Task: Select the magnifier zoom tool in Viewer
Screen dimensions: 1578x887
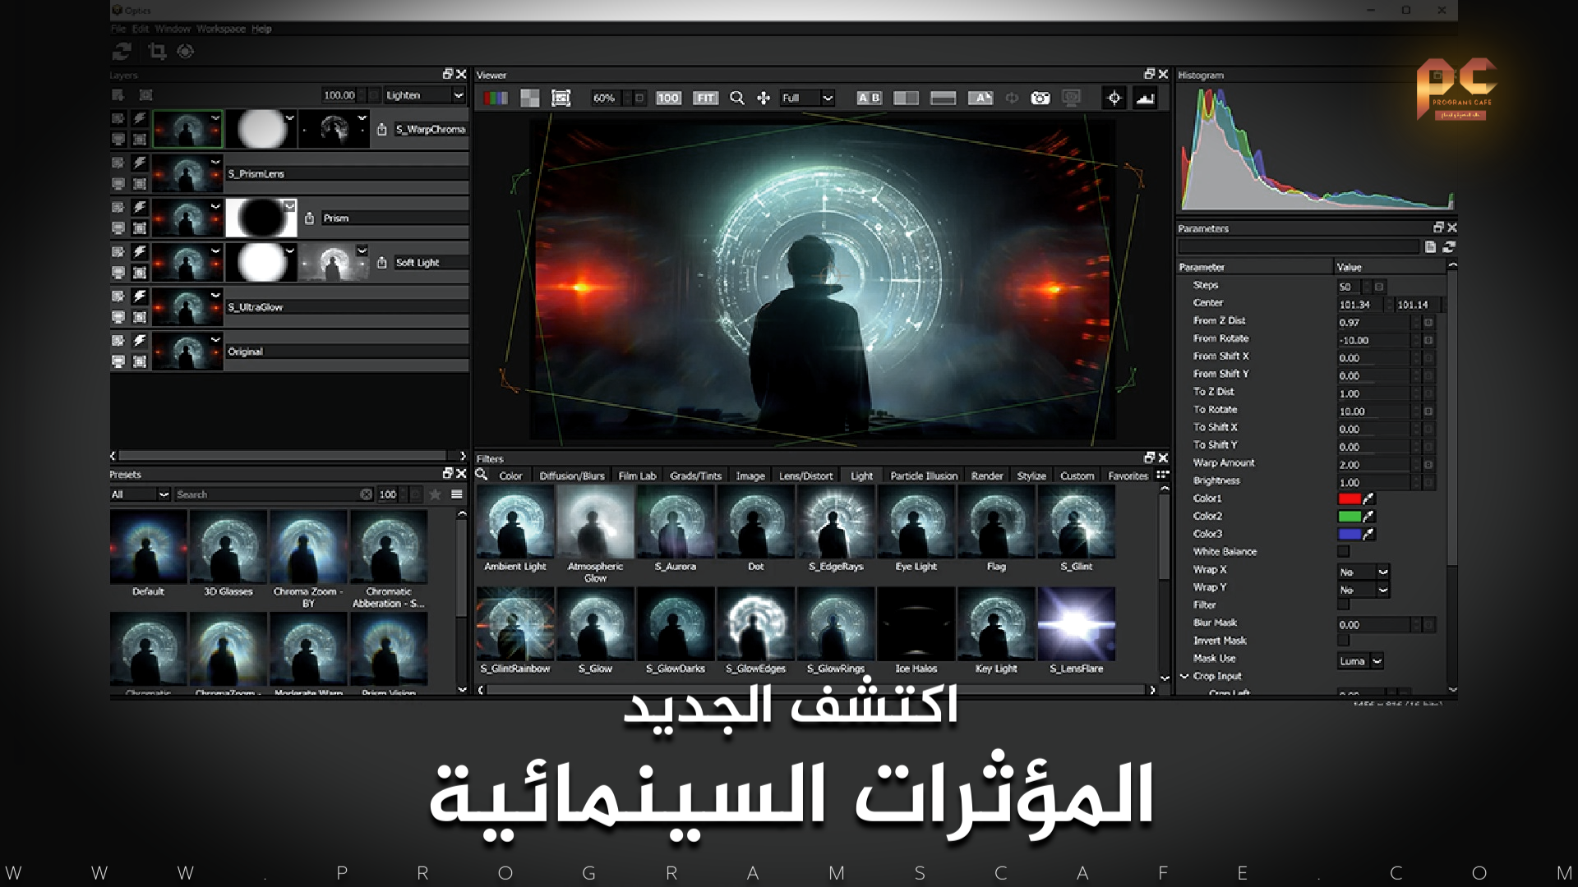Action: tap(737, 98)
